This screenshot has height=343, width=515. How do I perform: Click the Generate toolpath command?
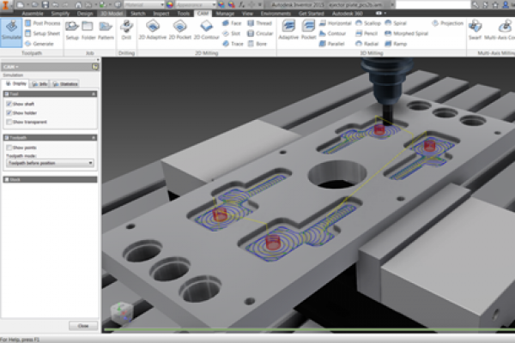coord(43,43)
